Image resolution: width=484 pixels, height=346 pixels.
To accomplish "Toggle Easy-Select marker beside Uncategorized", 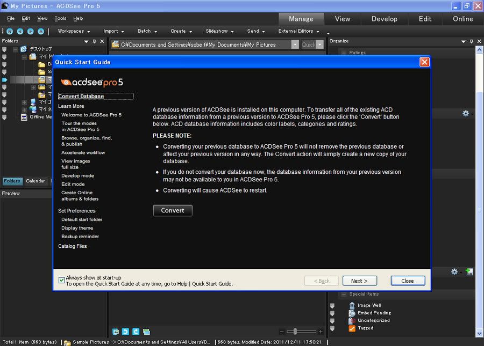I will coord(332,321).
